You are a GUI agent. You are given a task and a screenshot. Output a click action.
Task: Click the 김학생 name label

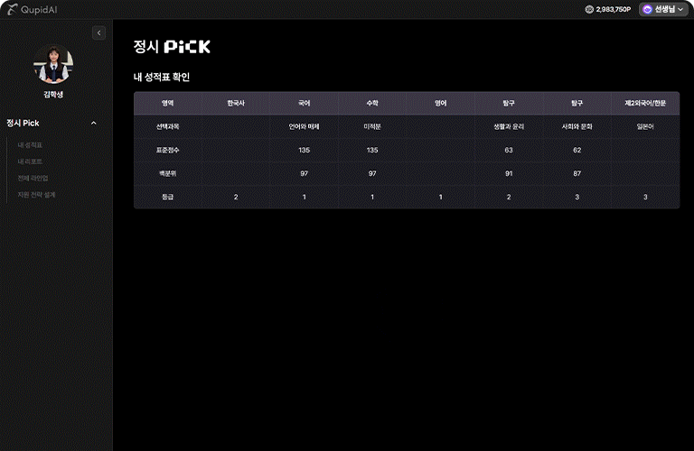[x=53, y=94]
